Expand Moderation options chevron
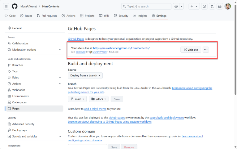The width and height of the screenshot is (237, 149). (x=60, y=50)
